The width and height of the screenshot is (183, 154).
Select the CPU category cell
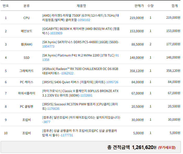pyautogui.click(x=27, y=18)
